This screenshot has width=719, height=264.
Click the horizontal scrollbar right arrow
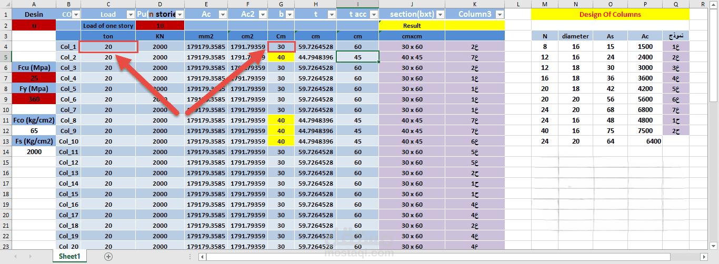(x=705, y=257)
